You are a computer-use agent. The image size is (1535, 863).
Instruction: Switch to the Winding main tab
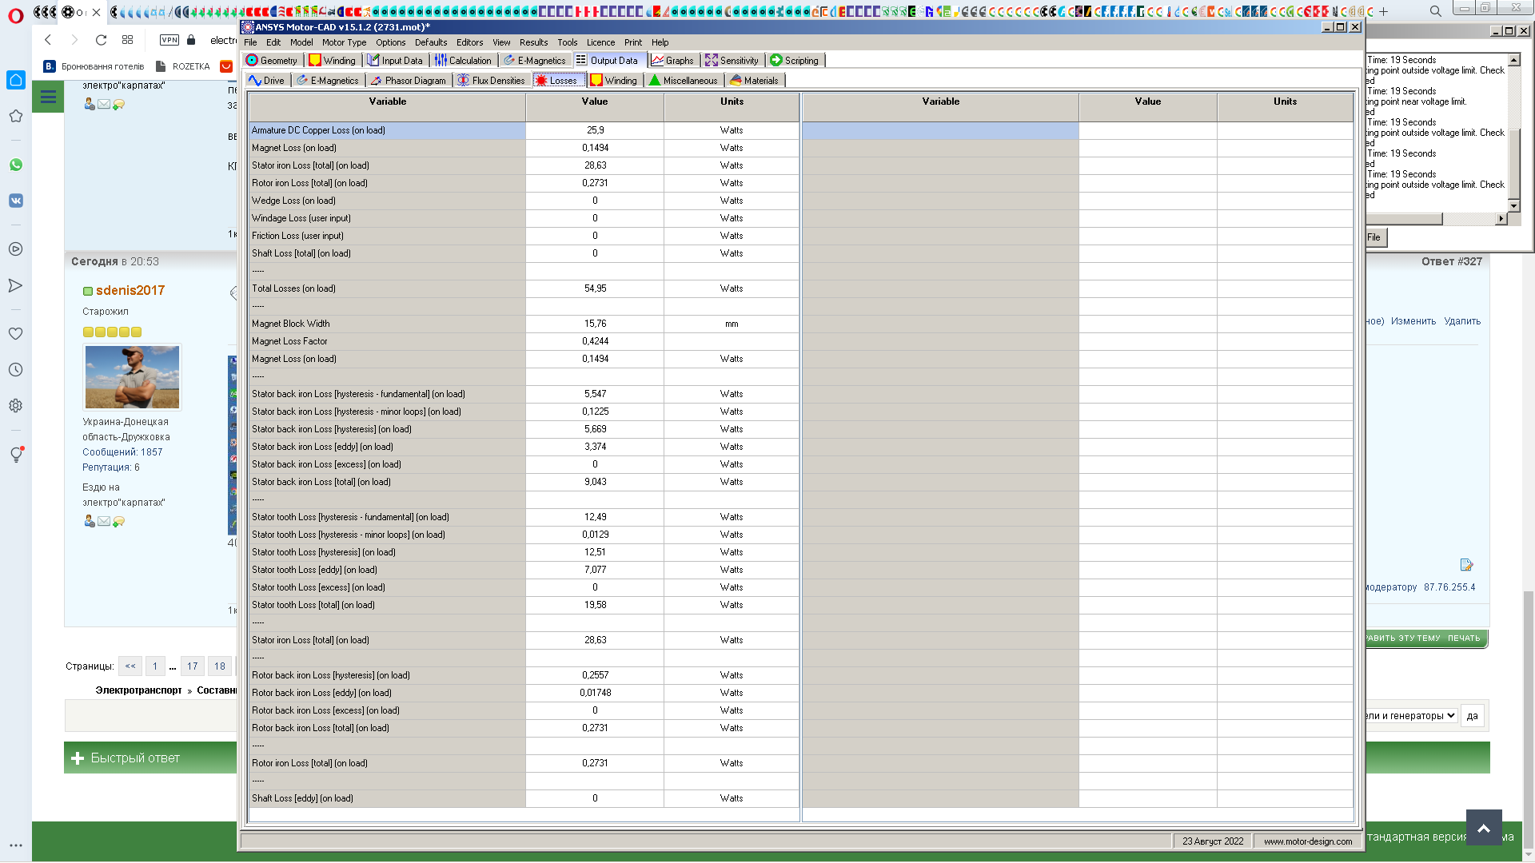click(333, 61)
